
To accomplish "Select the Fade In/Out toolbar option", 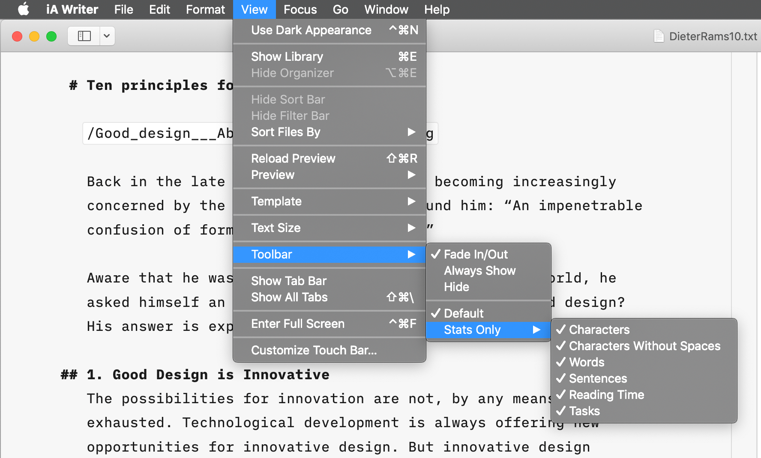I will coord(488,254).
